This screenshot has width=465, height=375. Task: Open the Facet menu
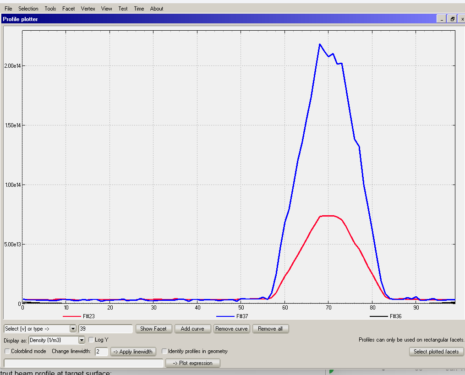coord(68,9)
